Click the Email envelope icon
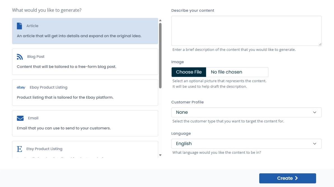The width and height of the screenshot is (334, 187). tap(20, 118)
